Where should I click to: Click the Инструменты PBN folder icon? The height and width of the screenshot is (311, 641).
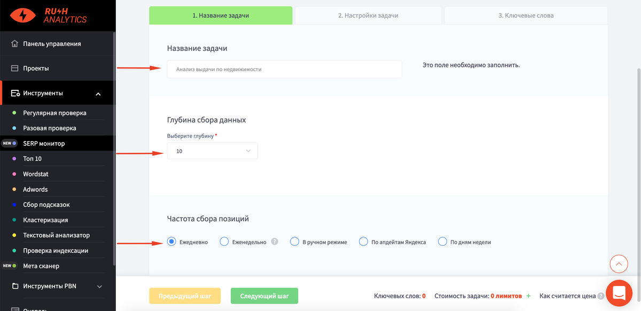[x=15, y=286]
